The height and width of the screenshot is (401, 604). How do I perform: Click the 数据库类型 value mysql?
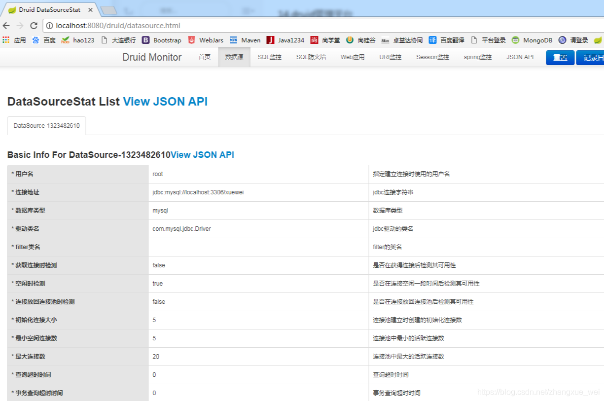pyautogui.click(x=160, y=211)
